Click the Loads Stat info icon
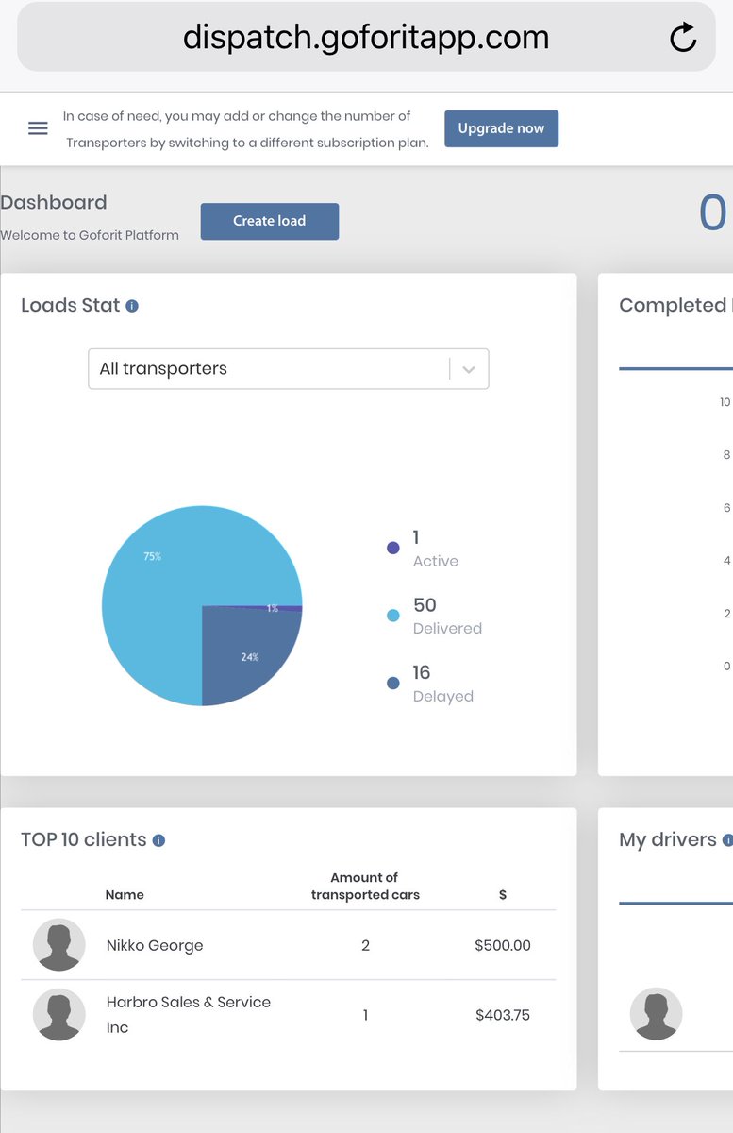Screen dimensions: 733x1133 [x=132, y=306]
